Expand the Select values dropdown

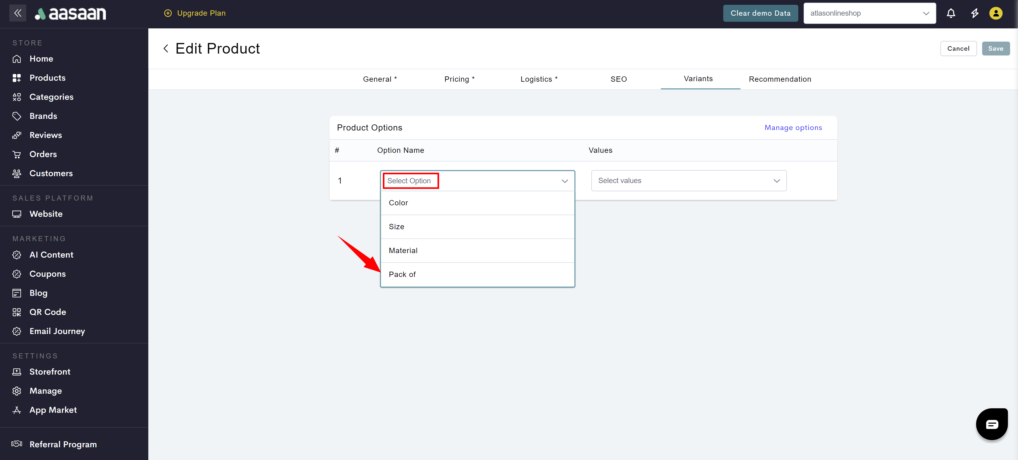[688, 181]
